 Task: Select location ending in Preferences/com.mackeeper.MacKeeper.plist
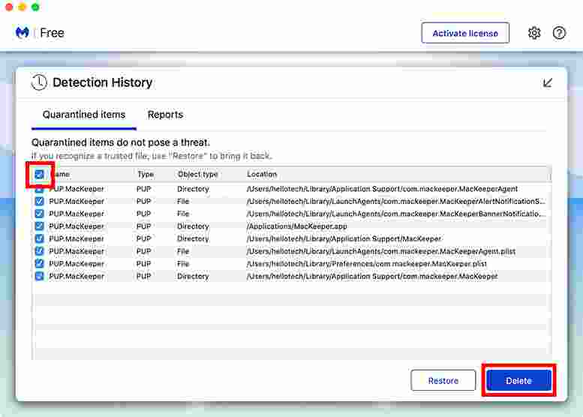367,263
